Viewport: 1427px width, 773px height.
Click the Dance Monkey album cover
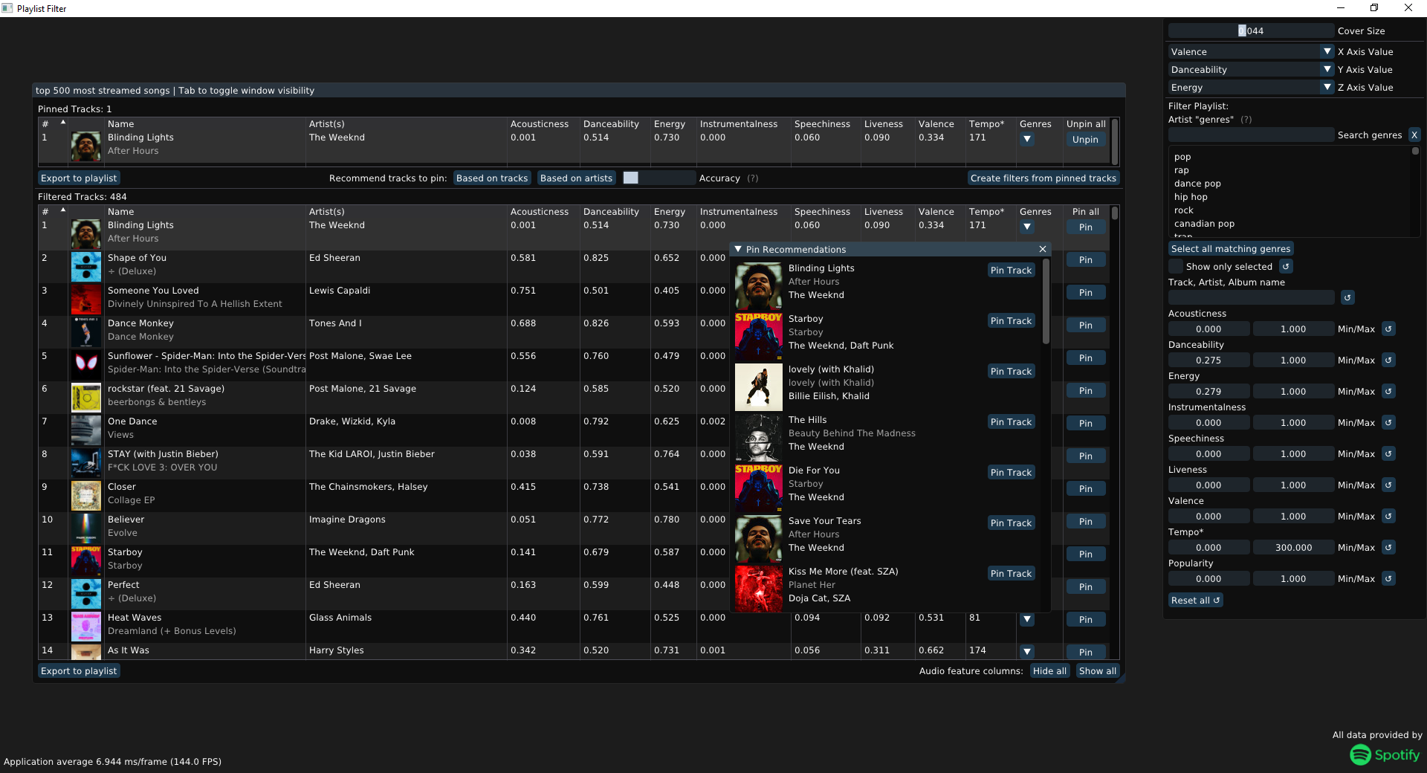point(86,332)
